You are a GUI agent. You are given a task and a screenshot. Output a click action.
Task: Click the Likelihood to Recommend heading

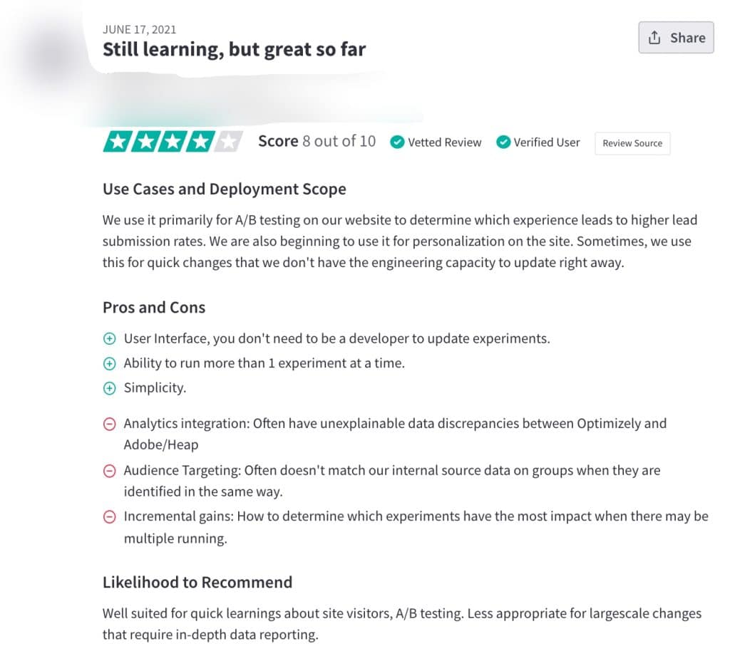tap(197, 583)
